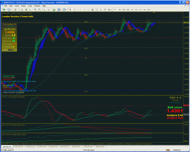The image size is (190, 152).
Task: Open the Window menu
Action: pos(37,6)
